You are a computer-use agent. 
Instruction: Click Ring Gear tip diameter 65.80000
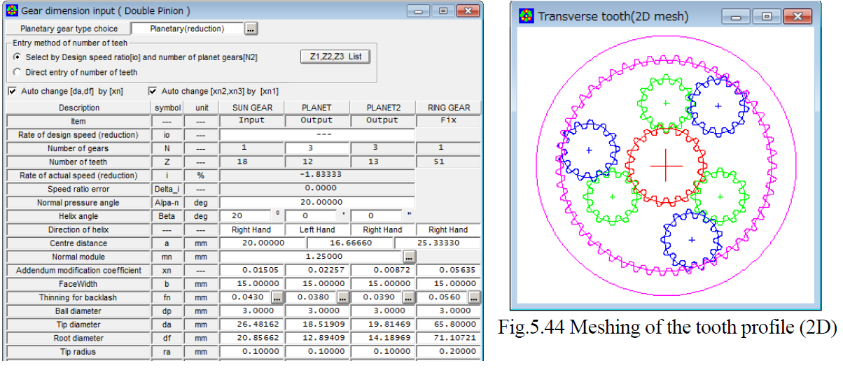pyautogui.click(x=448, y=325)
